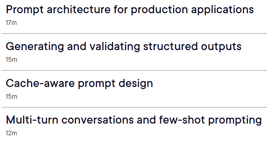
Task: Click the word "Cache-aware" in the third title
Action: click(40, 83)
